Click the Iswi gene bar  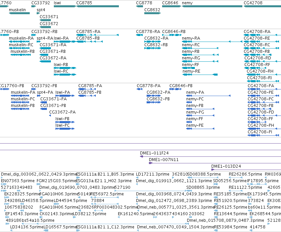coord(65,6)
